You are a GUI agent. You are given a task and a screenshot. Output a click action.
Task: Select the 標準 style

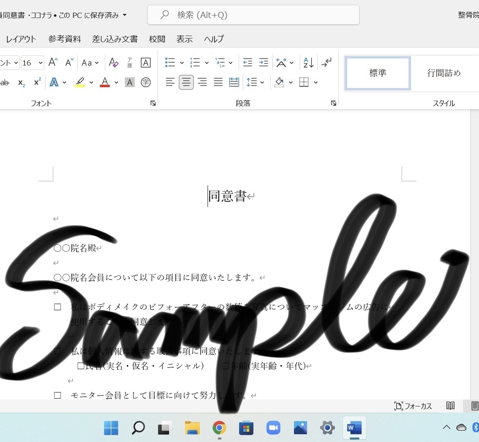tap(377, 73)
